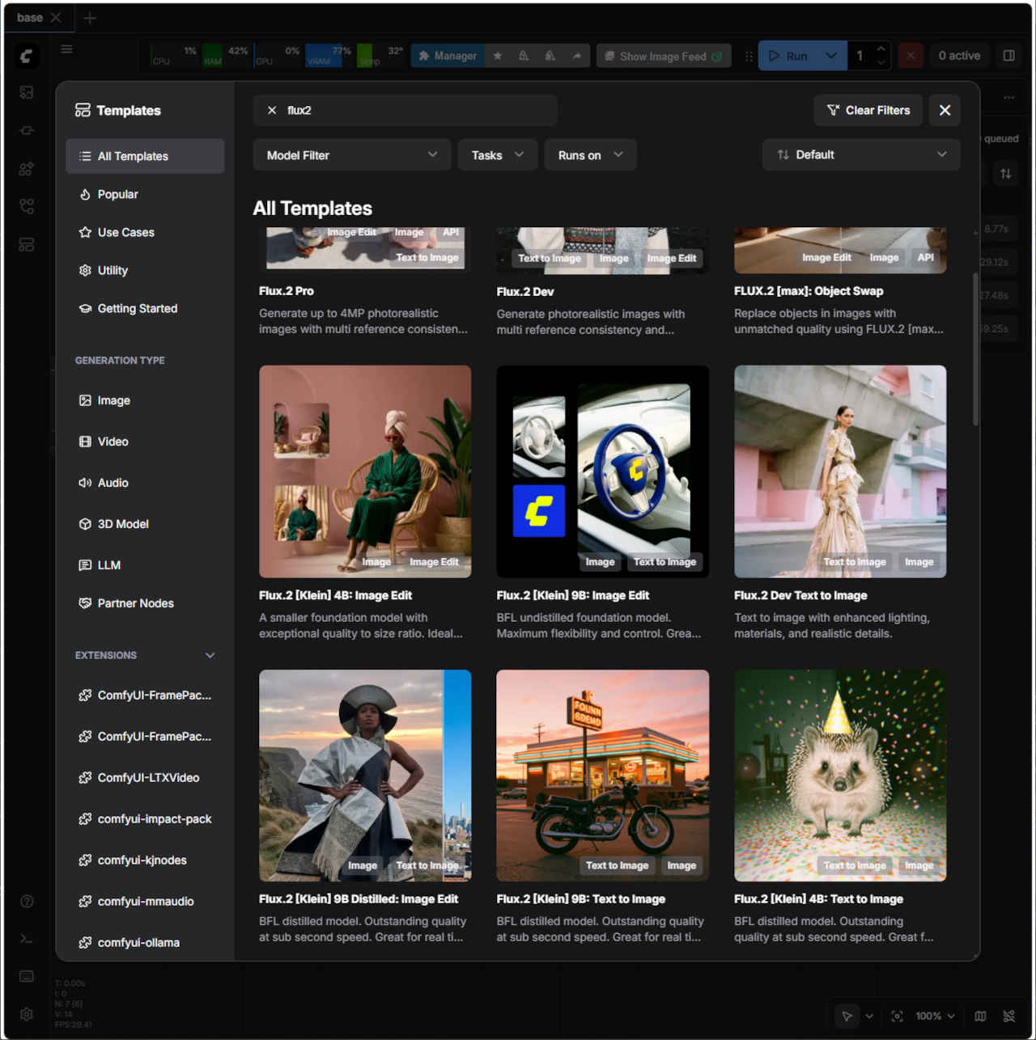Toggle the Show Image Feed button
1036x1040 pixels.
click(664, 56)
